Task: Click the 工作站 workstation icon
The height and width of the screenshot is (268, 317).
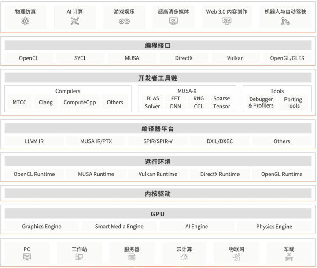Action: point(79,257)
